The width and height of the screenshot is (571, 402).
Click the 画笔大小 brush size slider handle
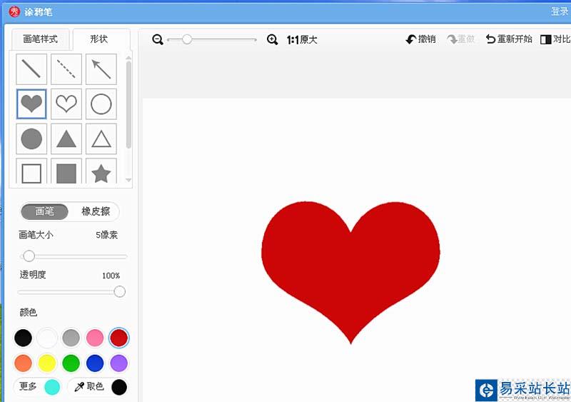[29, 256]
